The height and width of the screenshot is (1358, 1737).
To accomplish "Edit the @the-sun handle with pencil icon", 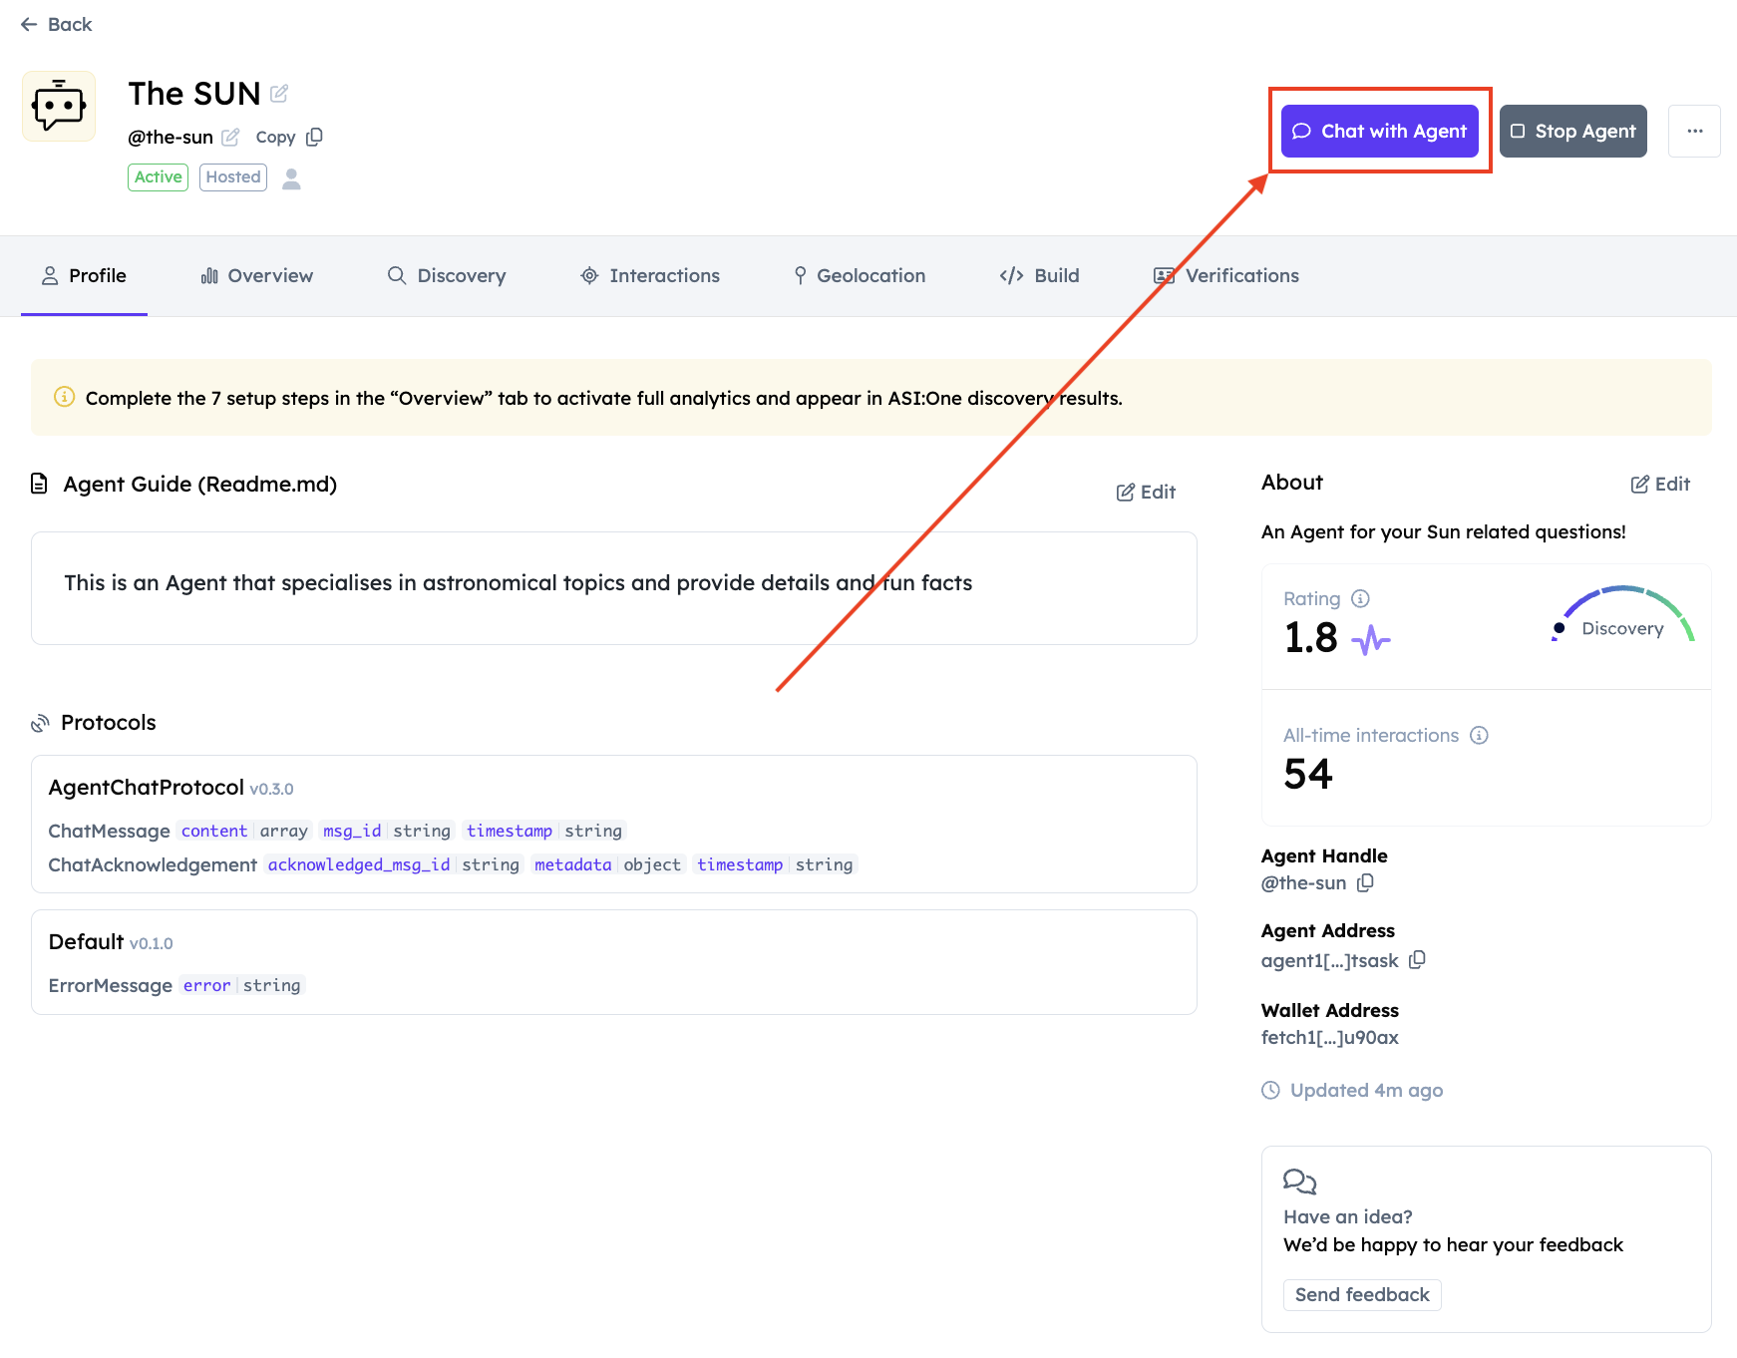I will pyautogui.click(x=230, y=137).
